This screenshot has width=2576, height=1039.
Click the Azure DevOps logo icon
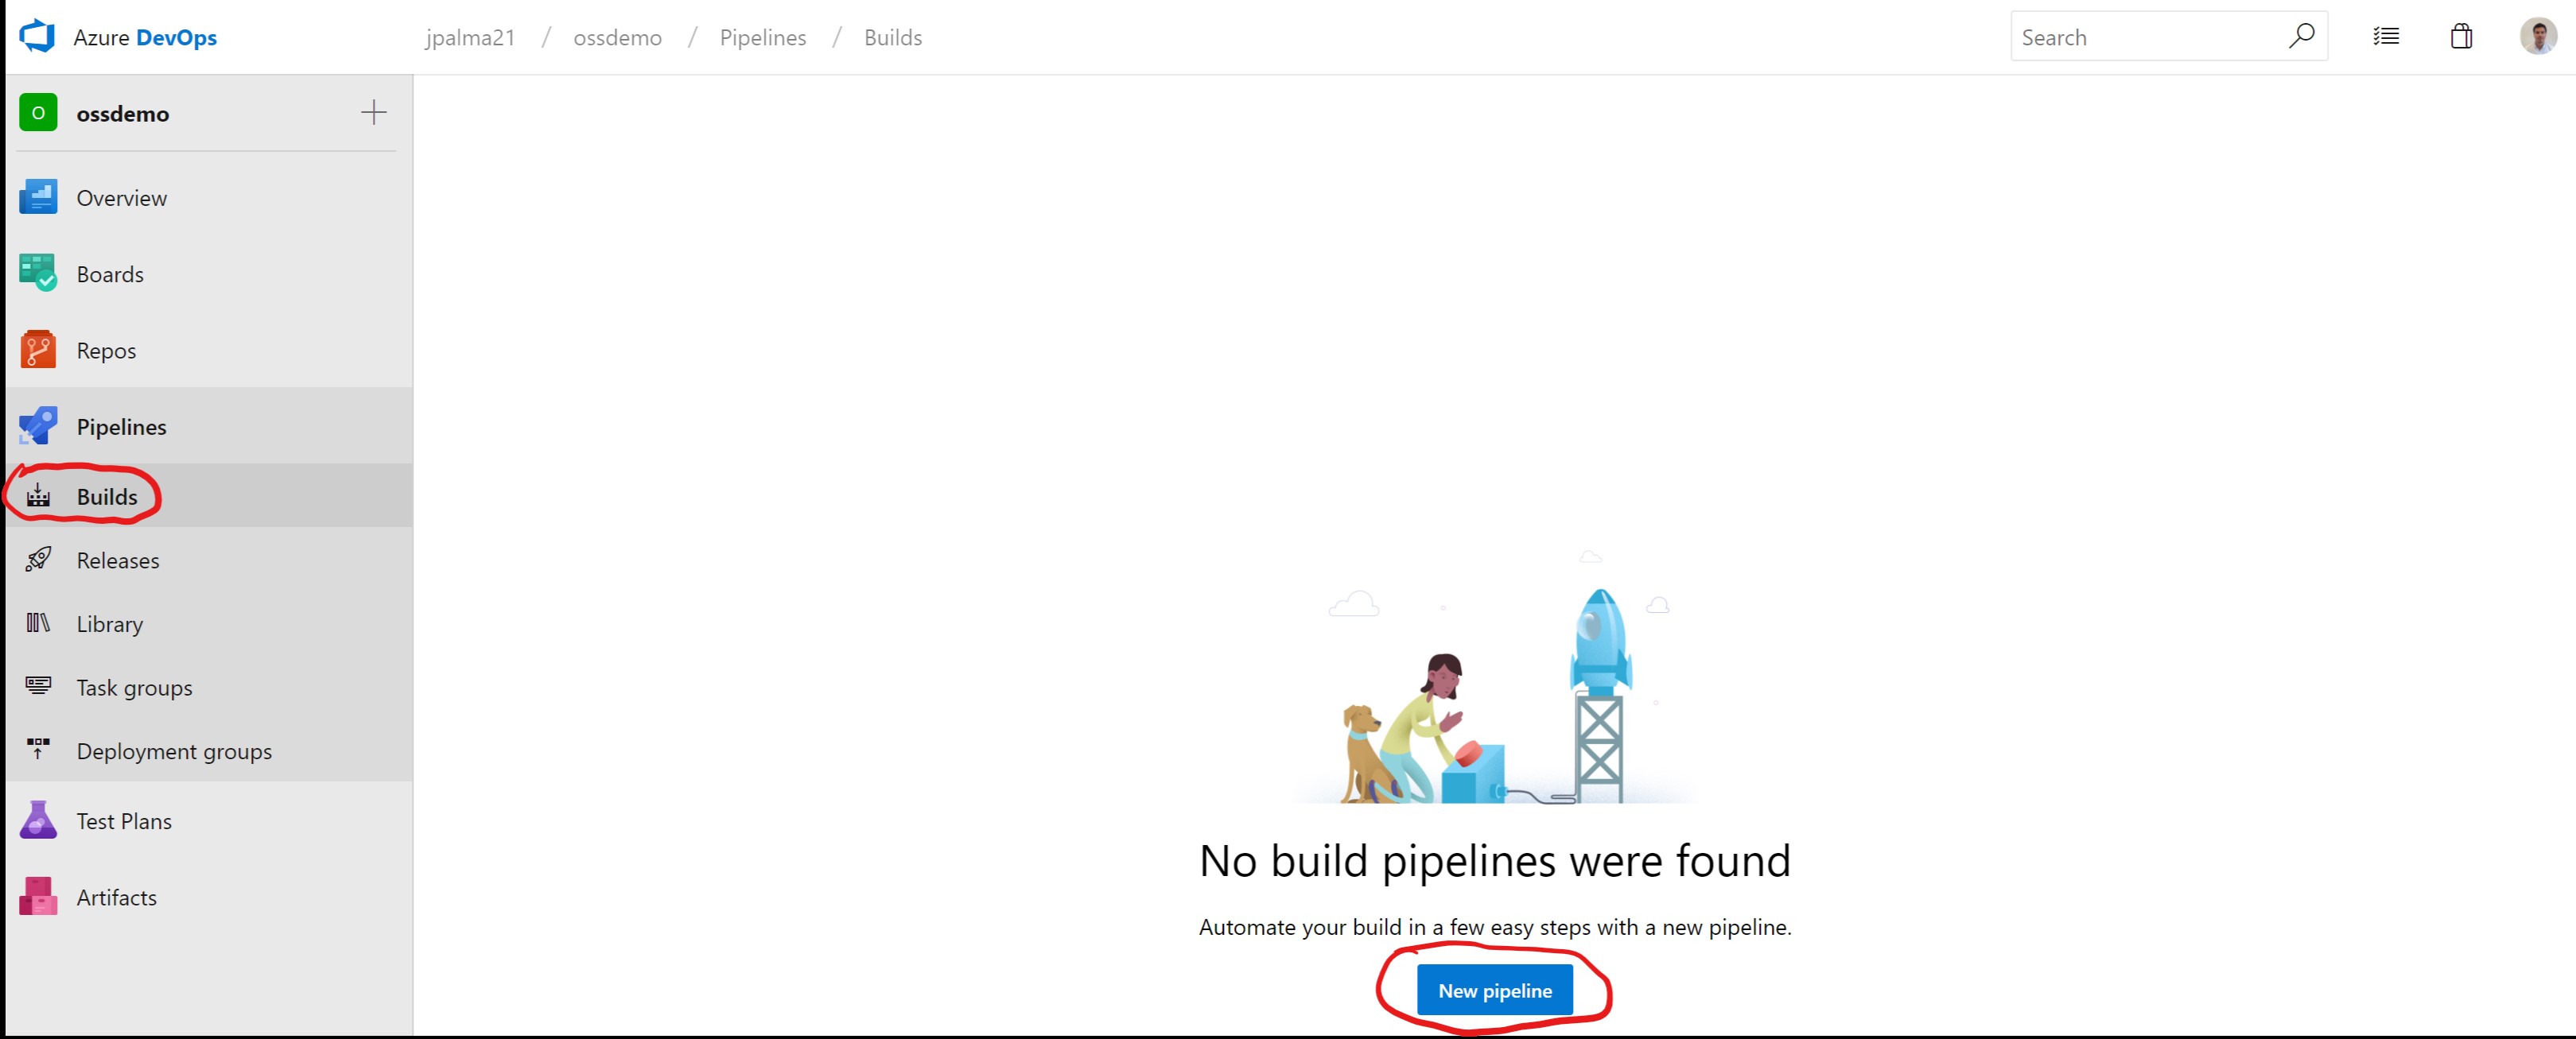coord(38,36)
